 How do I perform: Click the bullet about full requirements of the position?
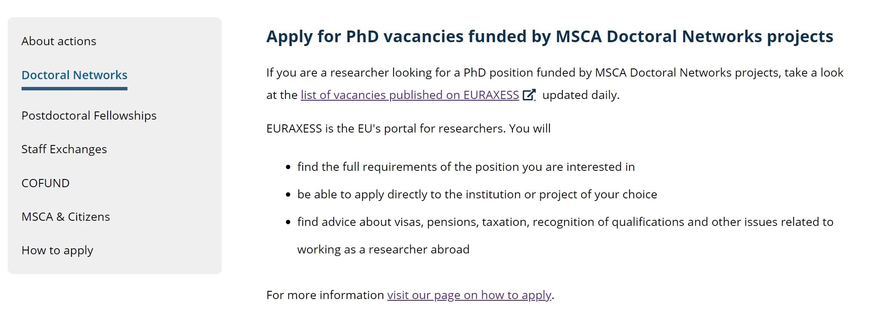point(466,167)
